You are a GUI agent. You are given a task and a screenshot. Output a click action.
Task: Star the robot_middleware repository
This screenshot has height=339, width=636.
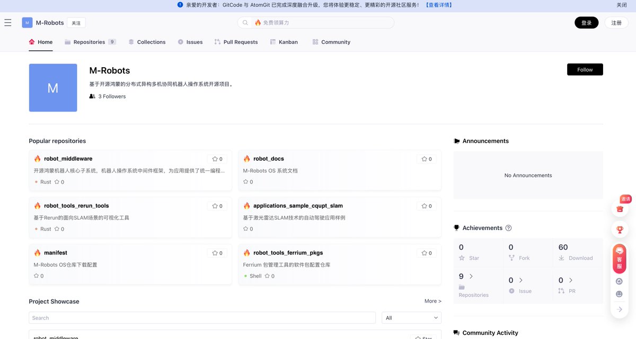click(217, 158)
